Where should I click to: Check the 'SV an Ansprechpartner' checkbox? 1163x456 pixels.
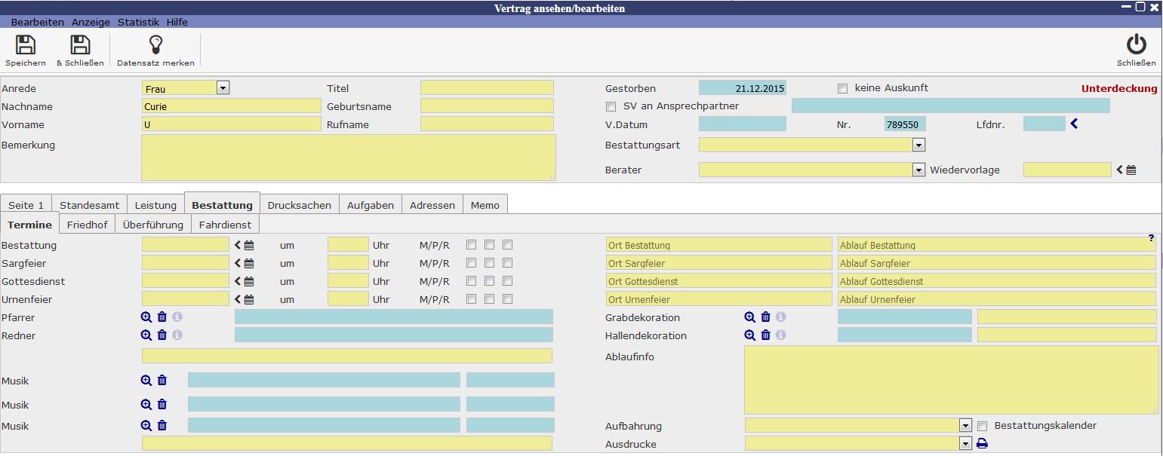click(611, 106)
